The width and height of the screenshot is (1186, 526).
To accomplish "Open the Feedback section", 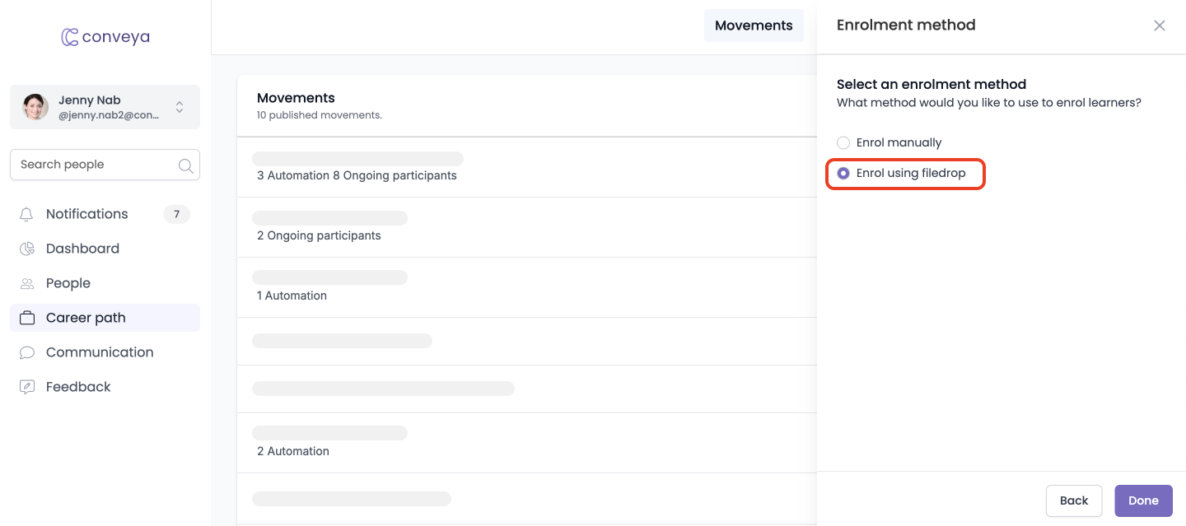I will tap(105, 387).
